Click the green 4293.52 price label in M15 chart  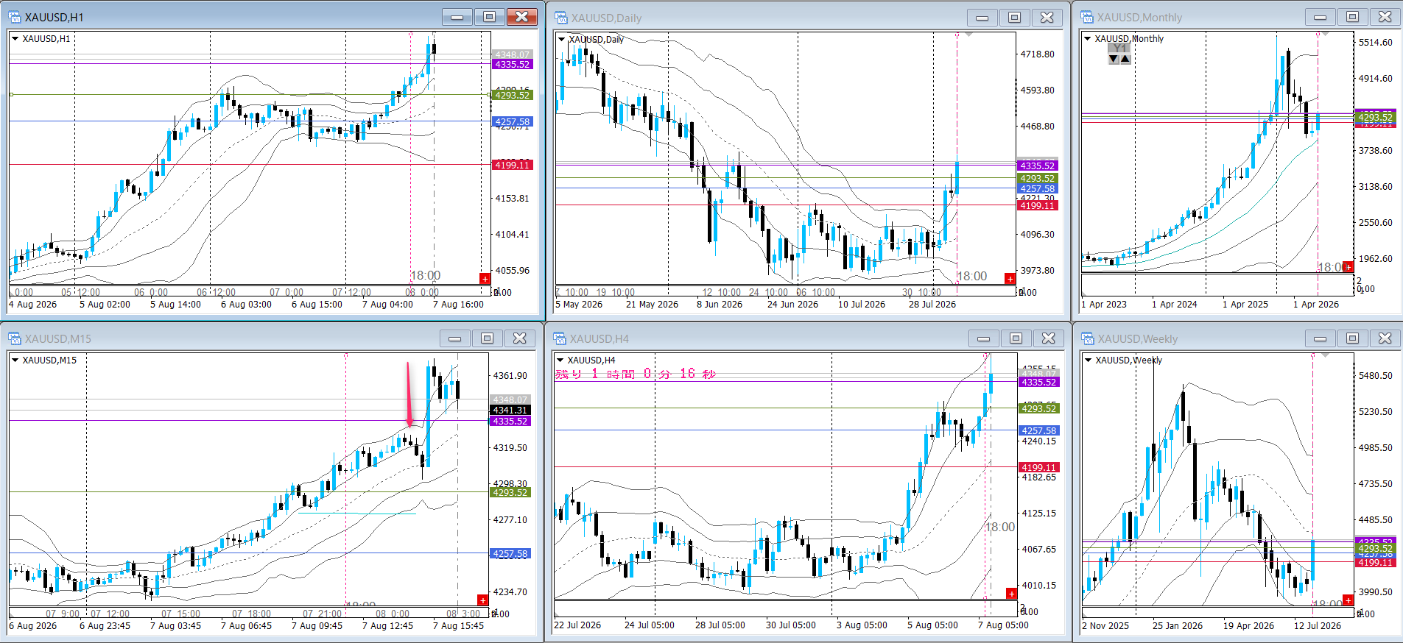(x=510, y=492)
